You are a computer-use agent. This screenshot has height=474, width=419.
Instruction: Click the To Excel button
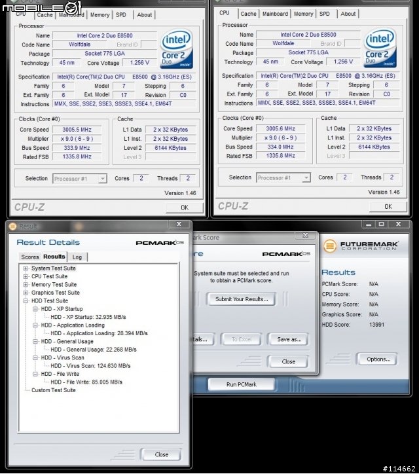(x=242, y=340)
